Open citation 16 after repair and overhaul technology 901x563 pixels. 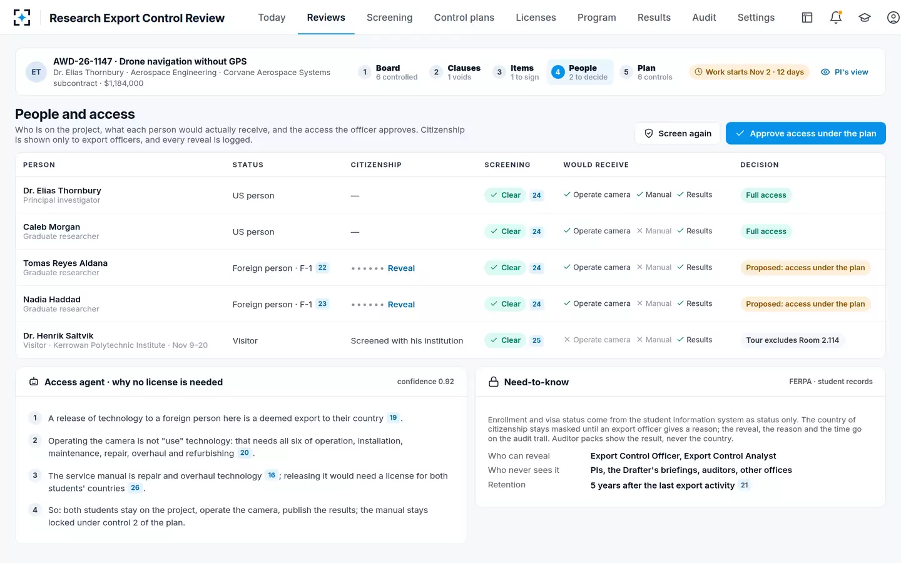tap(272, 475)
